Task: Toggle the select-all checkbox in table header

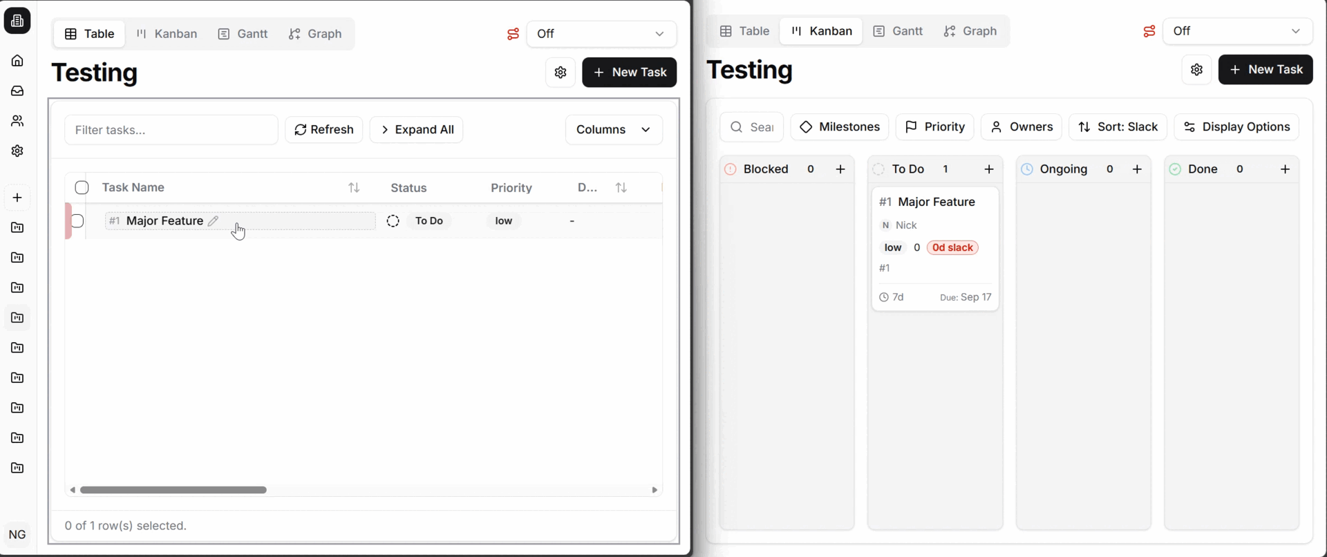Action: tap(82, 188)
